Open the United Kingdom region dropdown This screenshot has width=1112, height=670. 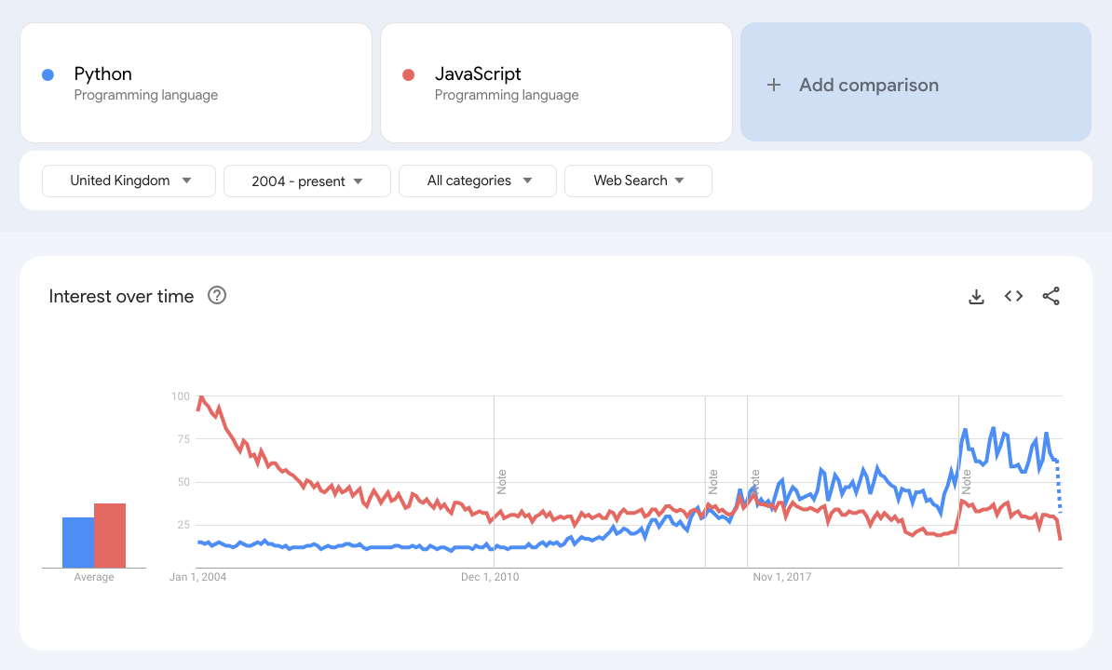pyautogui.click(x=129, y=181)
